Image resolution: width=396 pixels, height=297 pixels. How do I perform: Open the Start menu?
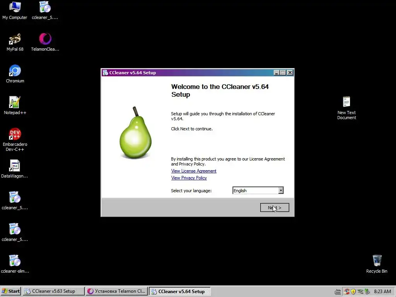(x=10, y=291)
